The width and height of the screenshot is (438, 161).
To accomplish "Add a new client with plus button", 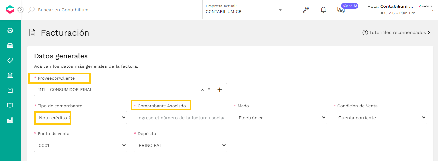I will 220,90.
